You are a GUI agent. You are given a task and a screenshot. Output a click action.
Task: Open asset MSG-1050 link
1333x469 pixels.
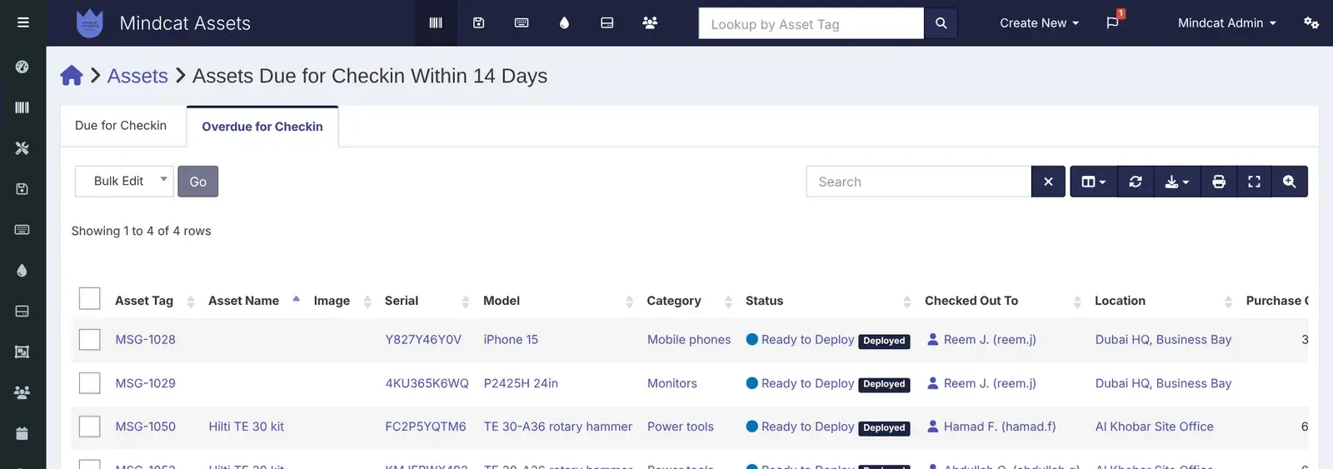point(145,427)
